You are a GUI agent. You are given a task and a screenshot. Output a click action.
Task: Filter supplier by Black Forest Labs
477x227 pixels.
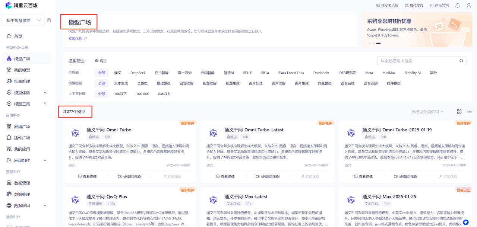(291, 73)
